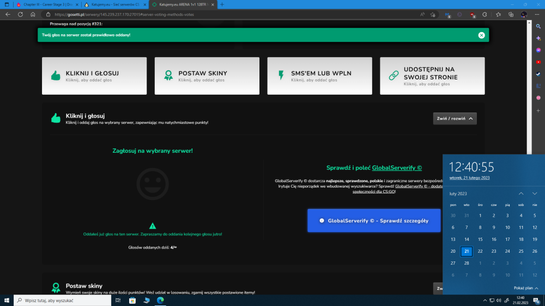Viewport: 545px width, 306px height.
Task: Open the GlobalServerify © heading link
Action: point(397,168)
